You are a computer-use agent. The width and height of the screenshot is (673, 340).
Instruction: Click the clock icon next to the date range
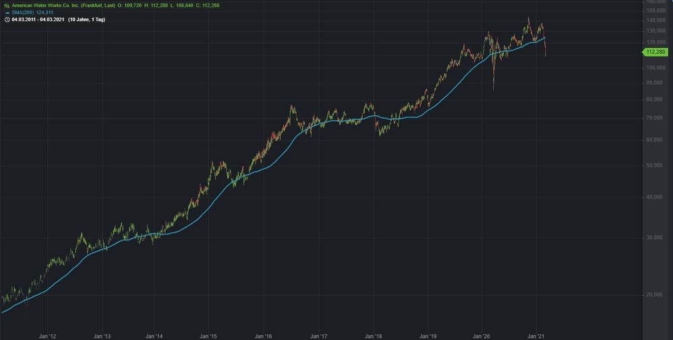7,20
